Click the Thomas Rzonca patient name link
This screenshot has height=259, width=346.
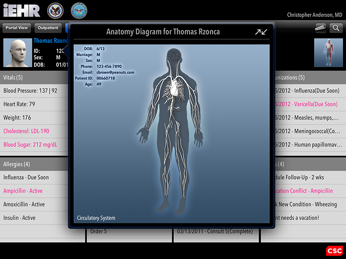pyautogui.click(x=51, y=41)
